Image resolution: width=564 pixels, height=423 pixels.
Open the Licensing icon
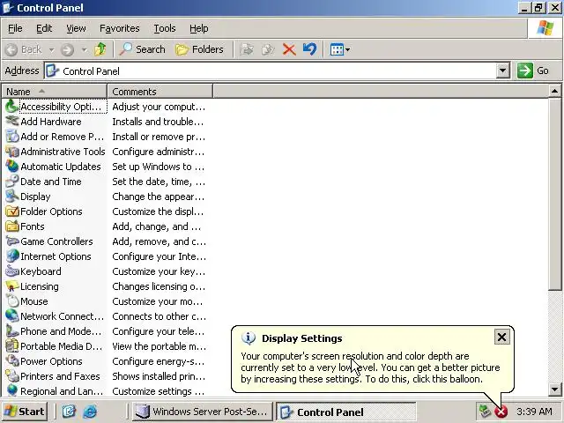(12, 286)
